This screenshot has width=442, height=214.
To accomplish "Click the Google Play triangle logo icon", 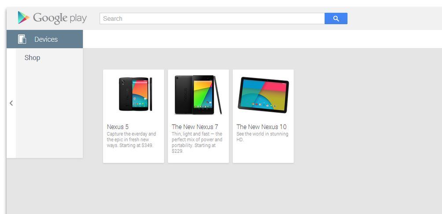I will click(24, 18).
